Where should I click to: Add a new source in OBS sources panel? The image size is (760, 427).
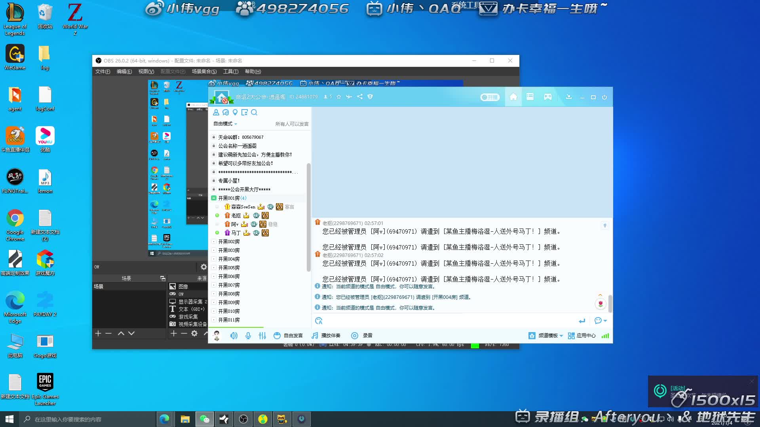[x=173, y=333]
